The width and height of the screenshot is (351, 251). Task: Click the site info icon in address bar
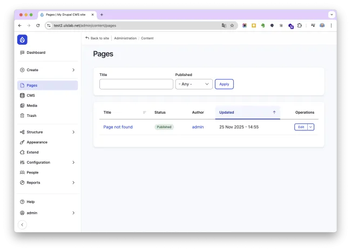pyautogui.click(x=49, y=25)
